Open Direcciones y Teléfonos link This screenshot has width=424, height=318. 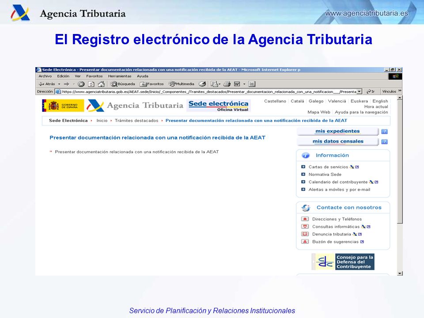pyautogui.click(x=337, y=220)
